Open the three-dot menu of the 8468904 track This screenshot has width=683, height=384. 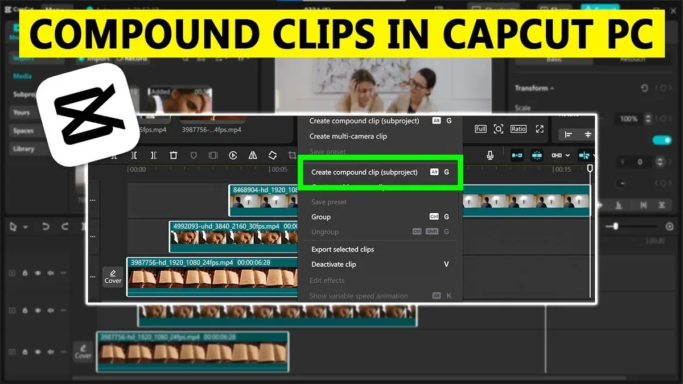tap(92, 200)
